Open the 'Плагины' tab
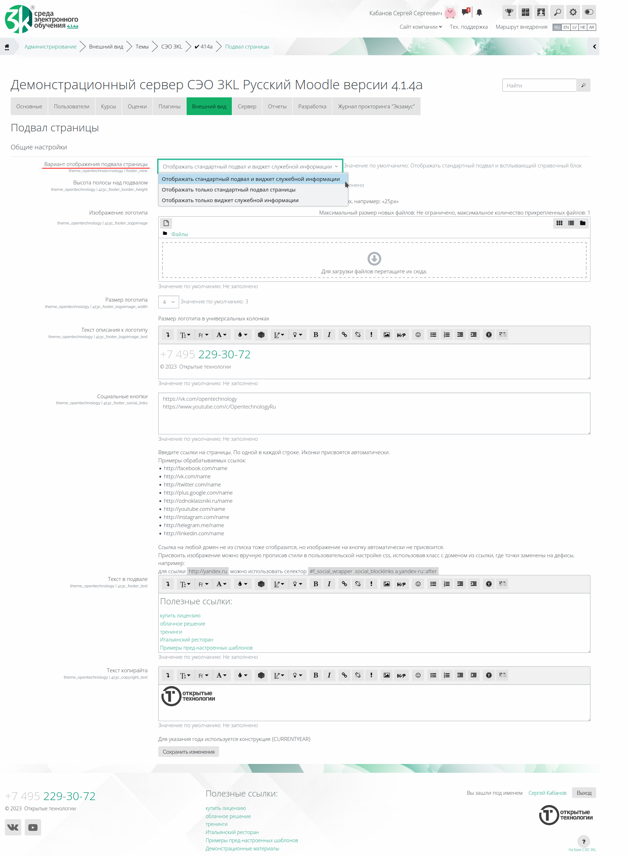Image resolution: width=628 pixels, height=856 pixels. pos(169,107)
